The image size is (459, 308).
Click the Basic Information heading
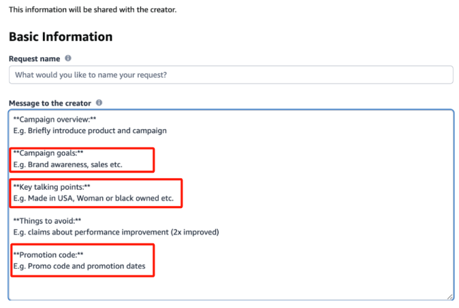[x=61, y=37]
